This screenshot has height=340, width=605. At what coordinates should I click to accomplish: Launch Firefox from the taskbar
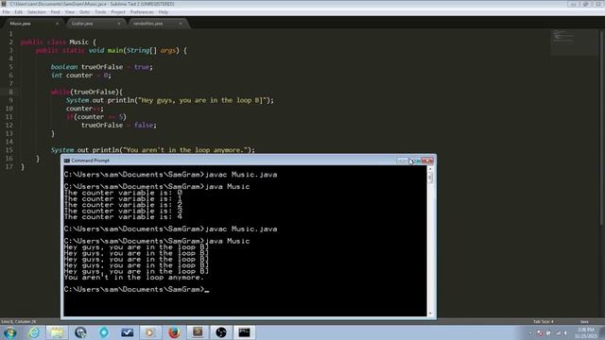[x=174, y=332]
